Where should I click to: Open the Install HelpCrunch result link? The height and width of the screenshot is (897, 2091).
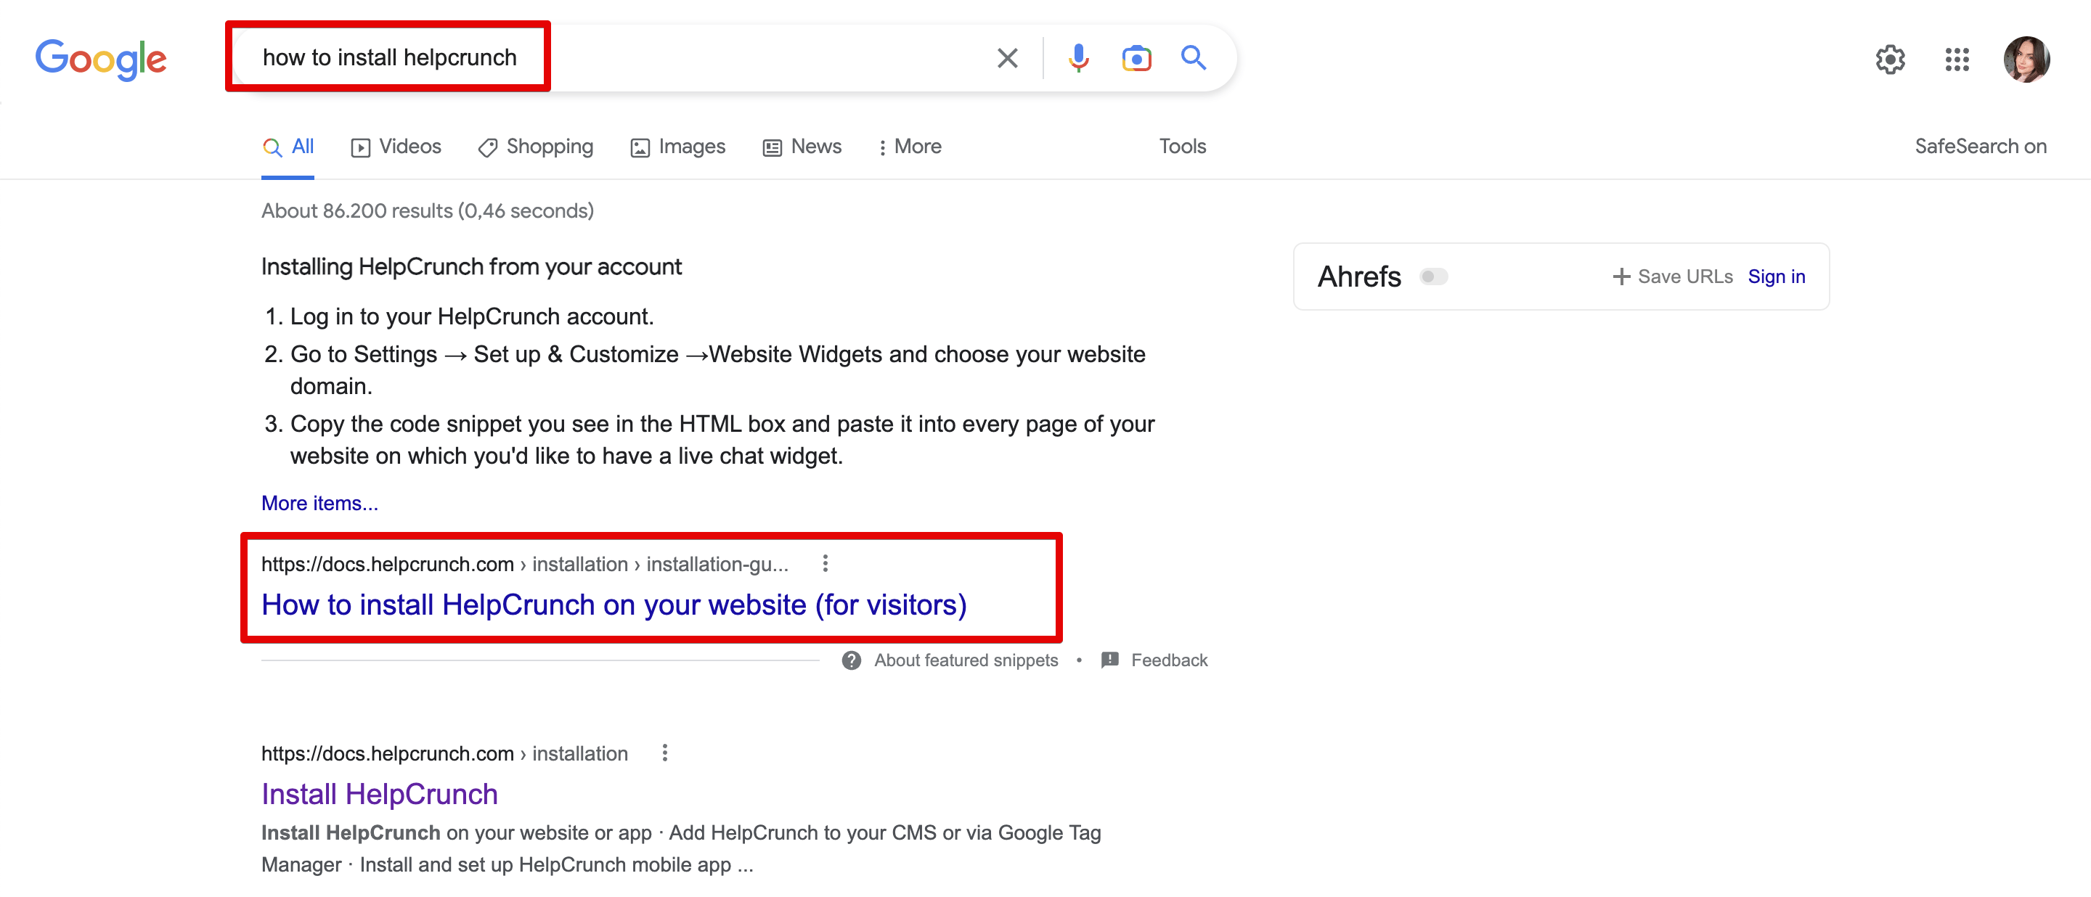click(379, 794)
